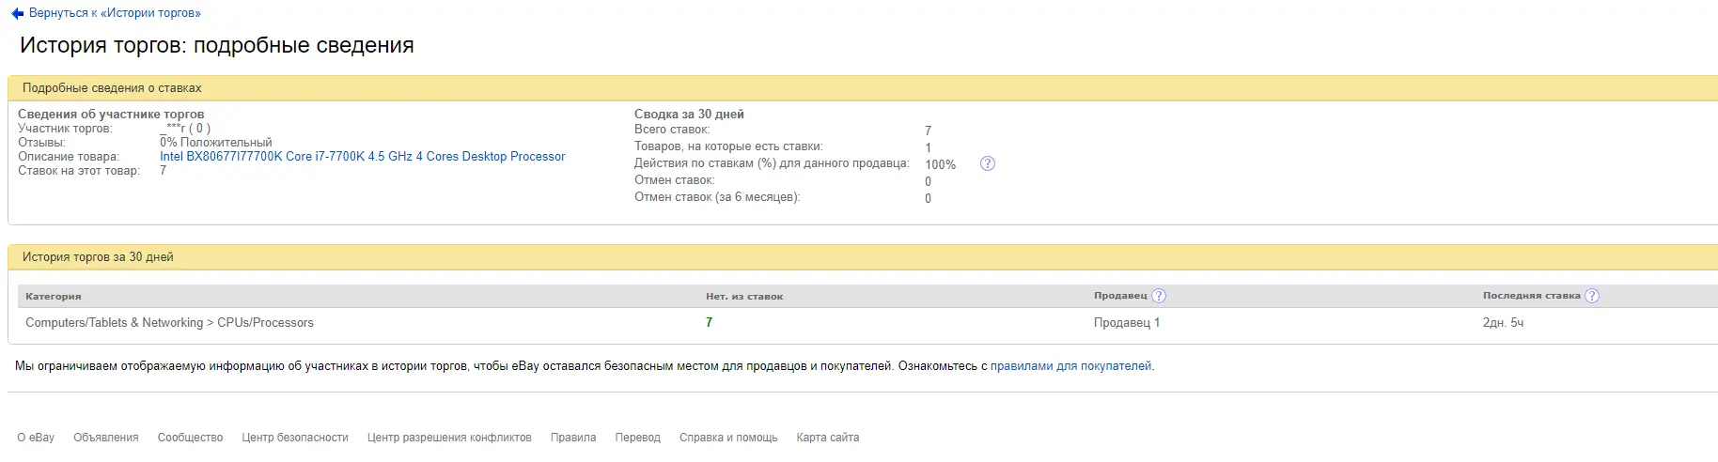Go back to «Истории торгов» link
Viewport: 1718px width, 462px height.
[115, 14]
